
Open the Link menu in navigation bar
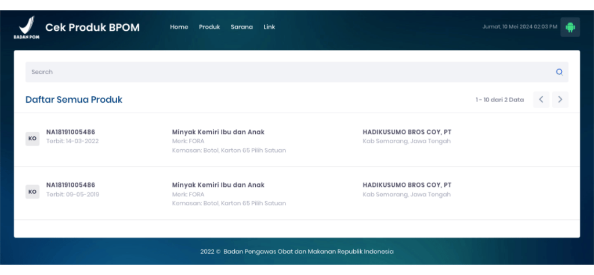point(269,27)
